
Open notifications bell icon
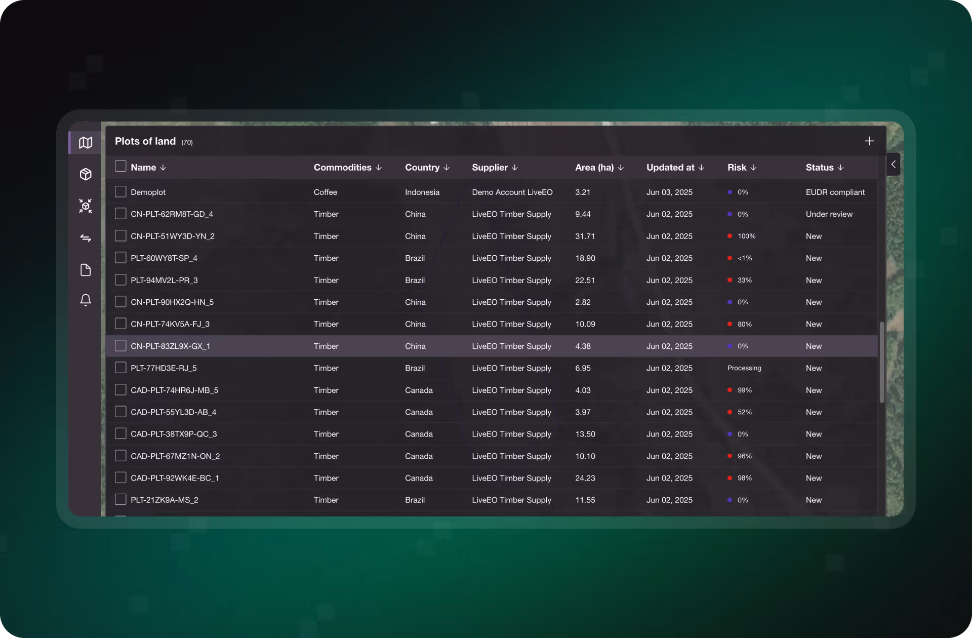tap(86, 300)
